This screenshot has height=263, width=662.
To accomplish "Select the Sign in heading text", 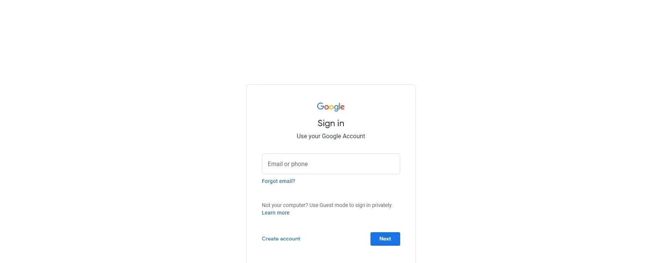I will point(331,123).
